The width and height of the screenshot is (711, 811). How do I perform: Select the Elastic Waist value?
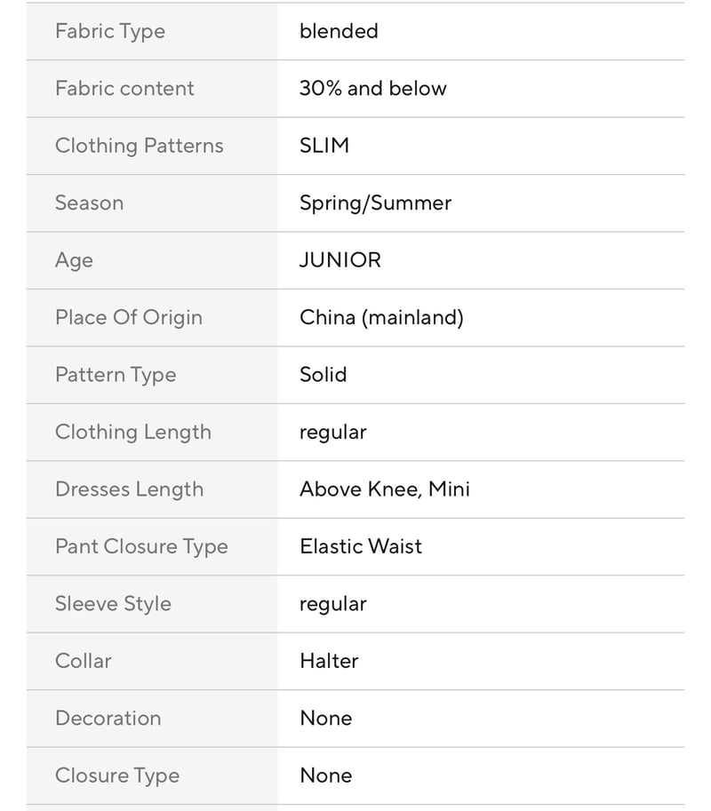[x=361, y=546]
